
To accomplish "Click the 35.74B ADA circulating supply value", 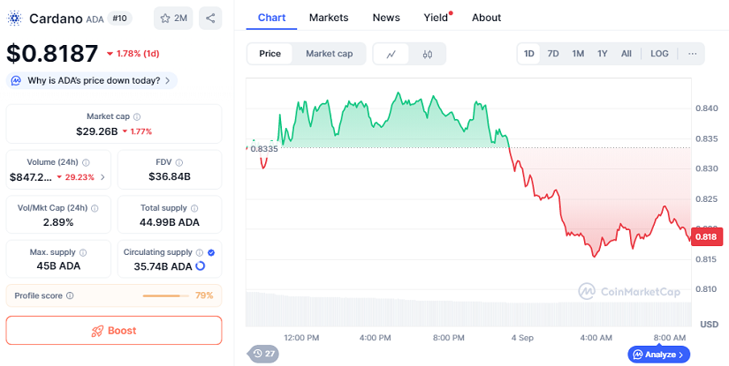I will (163, 266).
